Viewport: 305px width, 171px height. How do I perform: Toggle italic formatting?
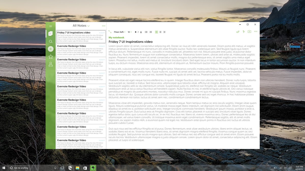point(138,32)
